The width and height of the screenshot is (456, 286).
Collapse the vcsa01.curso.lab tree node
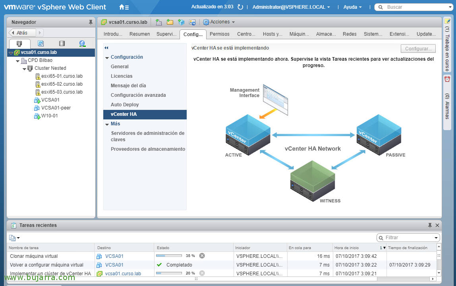pos(11,53)
